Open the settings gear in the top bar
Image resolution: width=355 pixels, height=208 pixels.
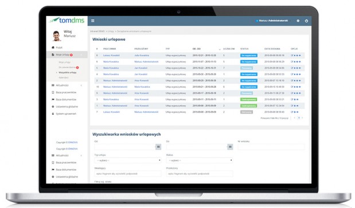pyautogui.click(x=298, y=21)
